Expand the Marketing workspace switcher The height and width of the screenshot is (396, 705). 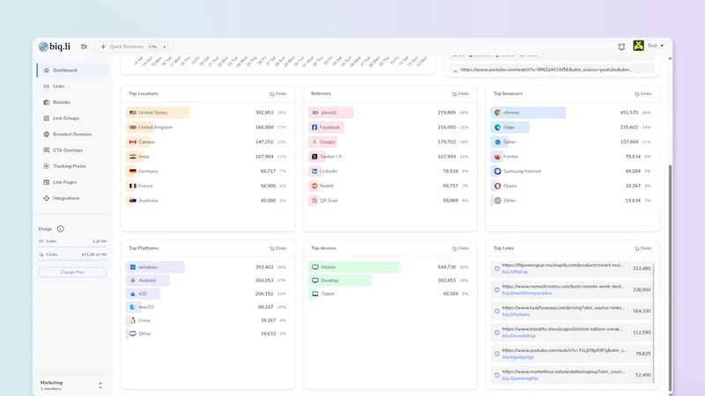point(100,385)
